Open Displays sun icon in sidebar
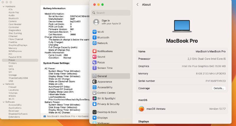The width and height of the screenshot is (236, 126). [94, 118]
